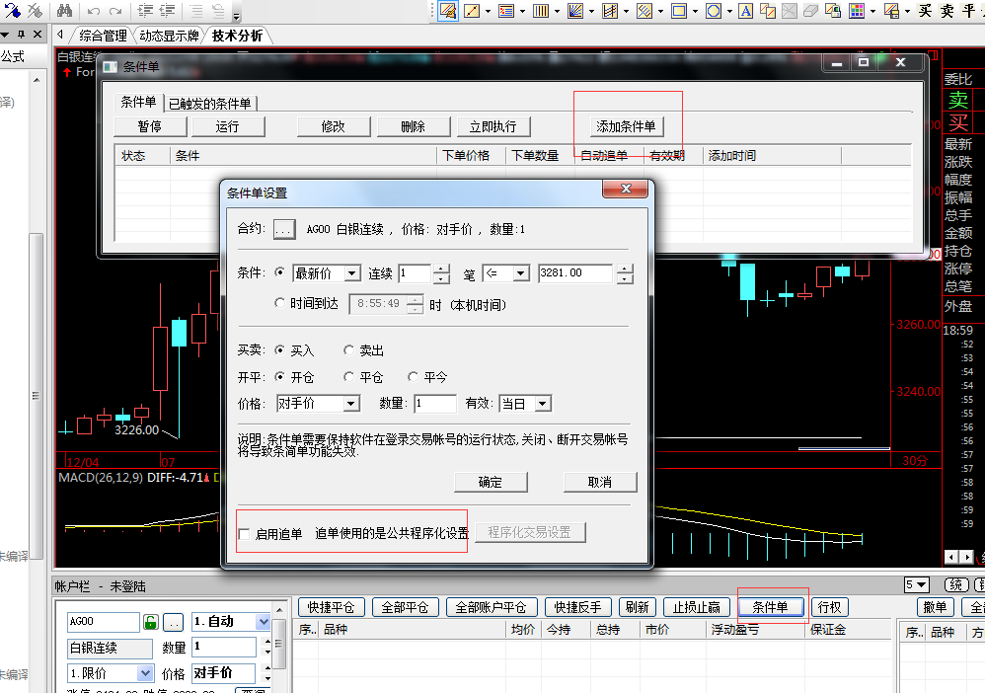Switch to the 已触发的条件单 tab
Screen dimensions: 985x693
point(209,103)
